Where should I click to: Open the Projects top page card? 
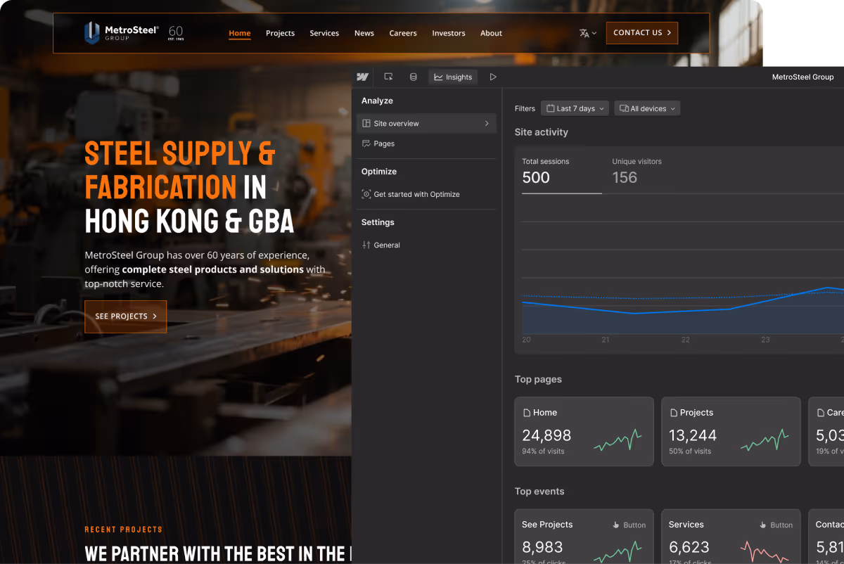point(731,431)
